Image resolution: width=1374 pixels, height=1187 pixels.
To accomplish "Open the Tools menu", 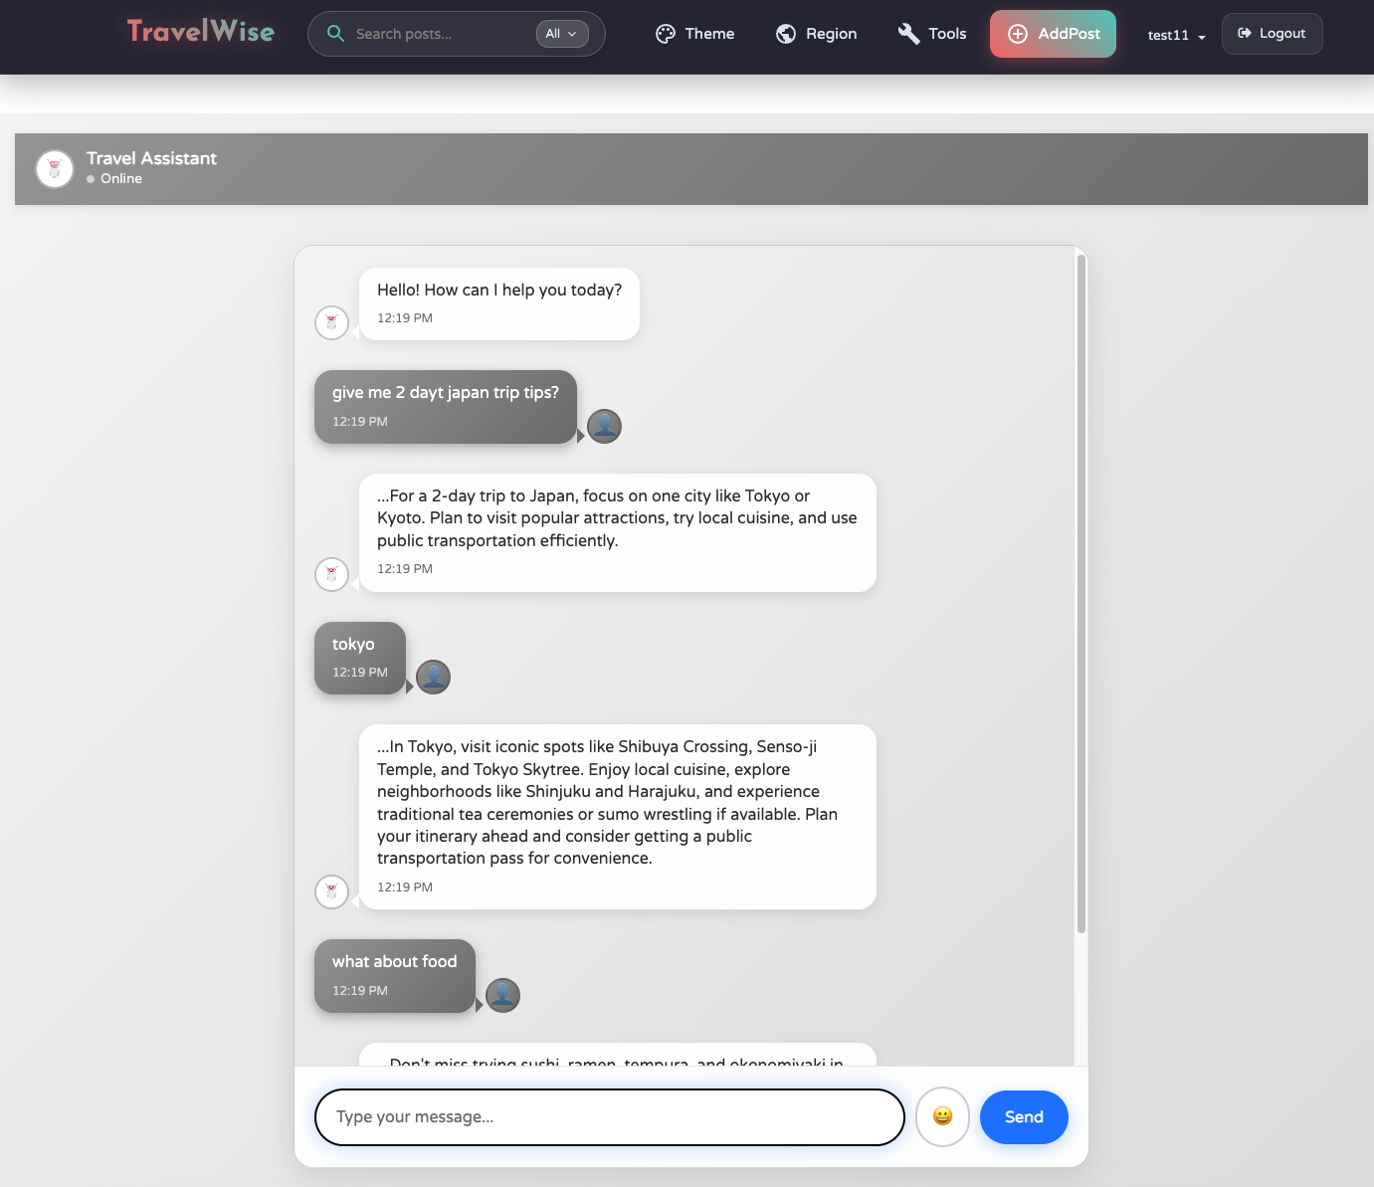I will coord(947,34).
